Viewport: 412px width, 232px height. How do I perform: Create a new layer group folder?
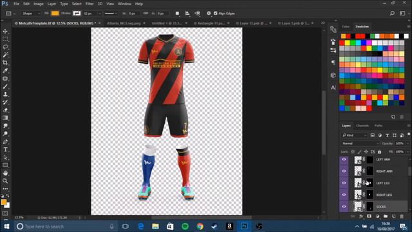click(x=386, y=217)
